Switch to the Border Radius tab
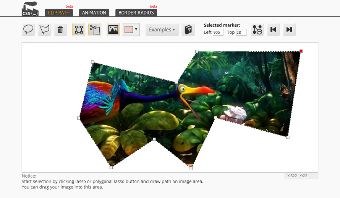340x198 pixels. pos(136,13)
